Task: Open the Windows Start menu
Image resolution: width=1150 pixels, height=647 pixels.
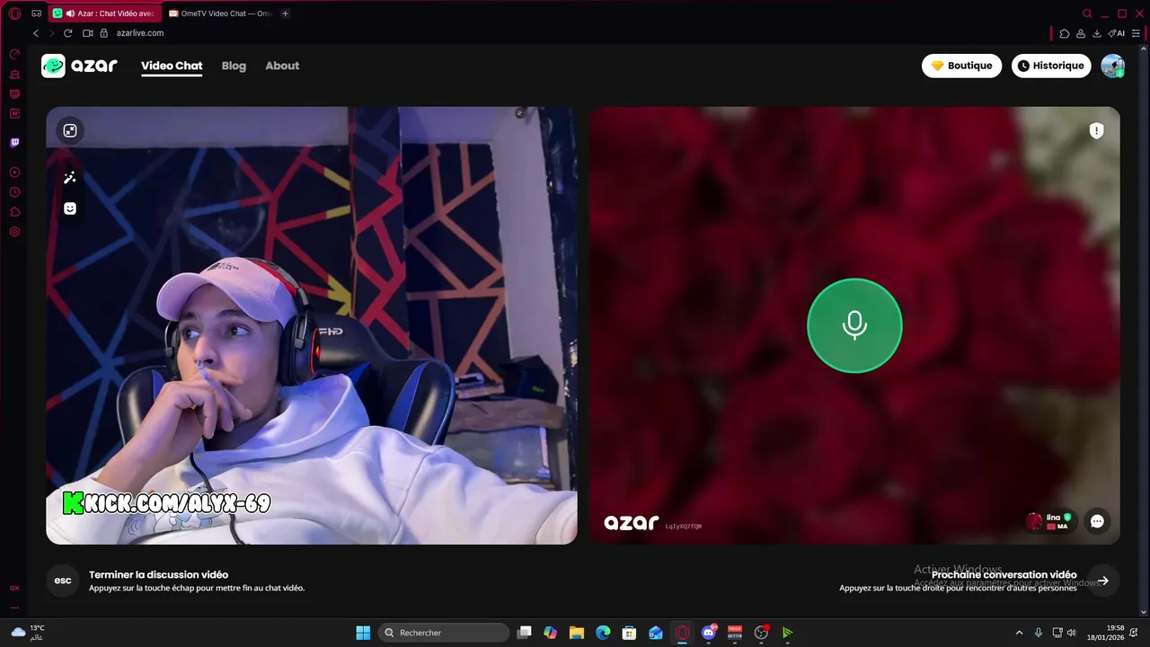Action: (363, 633)
